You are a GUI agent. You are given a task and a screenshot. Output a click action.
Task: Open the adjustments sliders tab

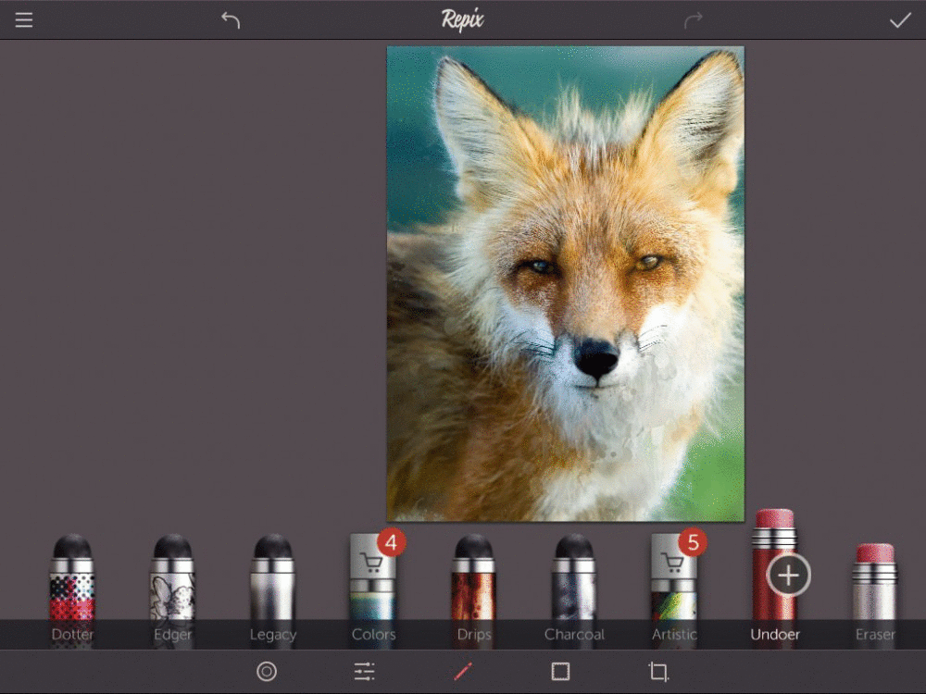[x=365, y=672]
